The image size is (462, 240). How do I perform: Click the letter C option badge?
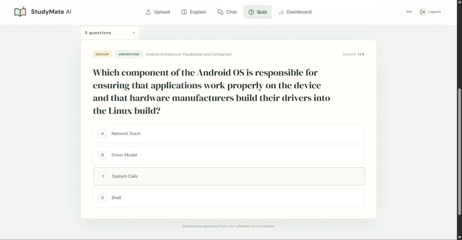point(103,176)
